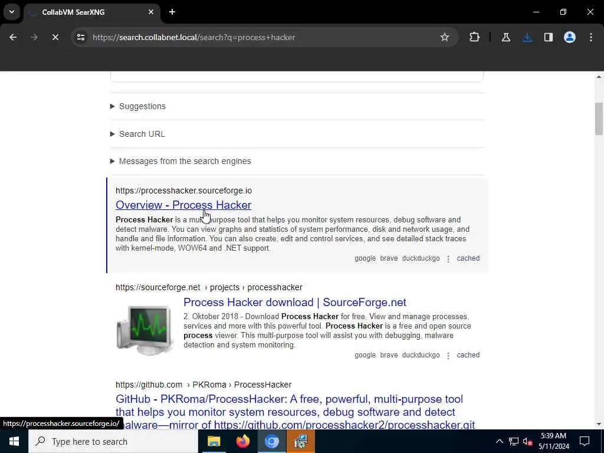The height and width of the screenshot is (453, 604).
Task: Click the Process Hacker monitor thumbnail
Action: pyautogui.click(x=145, y=330)
